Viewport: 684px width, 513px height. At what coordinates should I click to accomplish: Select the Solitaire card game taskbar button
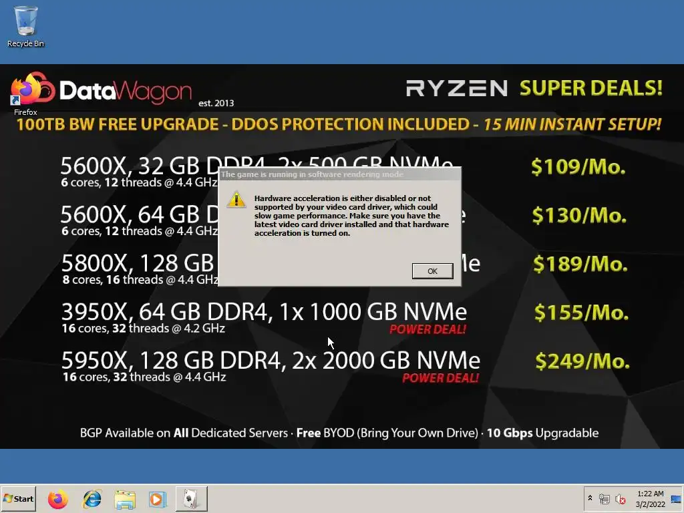191,499
